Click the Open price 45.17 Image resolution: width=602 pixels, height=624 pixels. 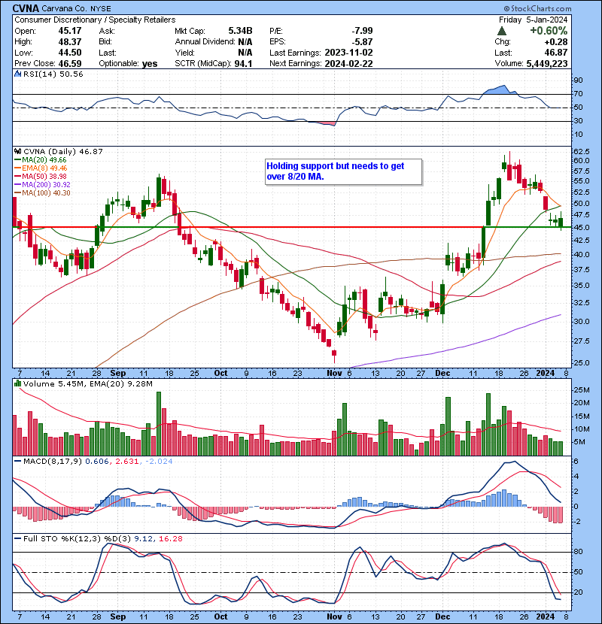click(x=70, y=31)
